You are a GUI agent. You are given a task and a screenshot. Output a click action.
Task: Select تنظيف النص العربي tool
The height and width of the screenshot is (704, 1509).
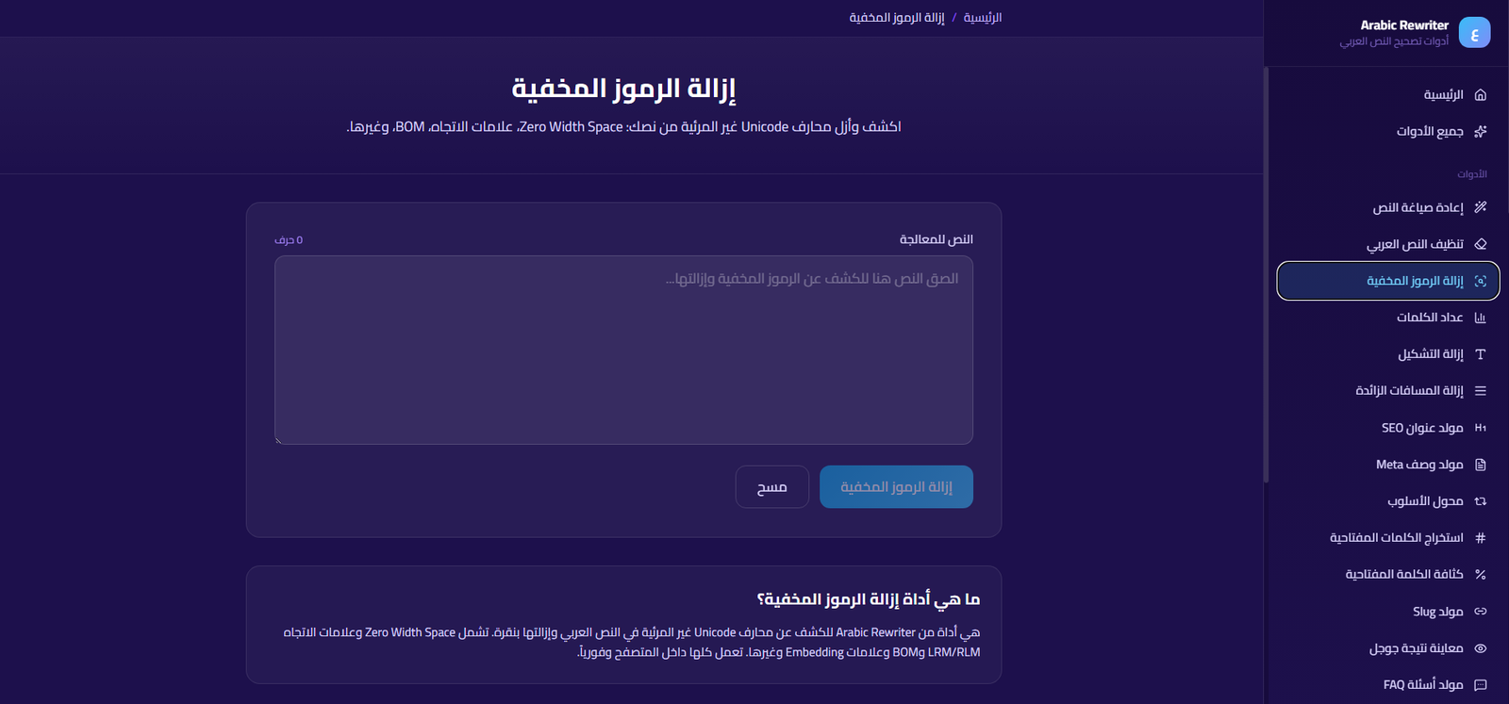pyautogui.click(x=1388, y=244)
